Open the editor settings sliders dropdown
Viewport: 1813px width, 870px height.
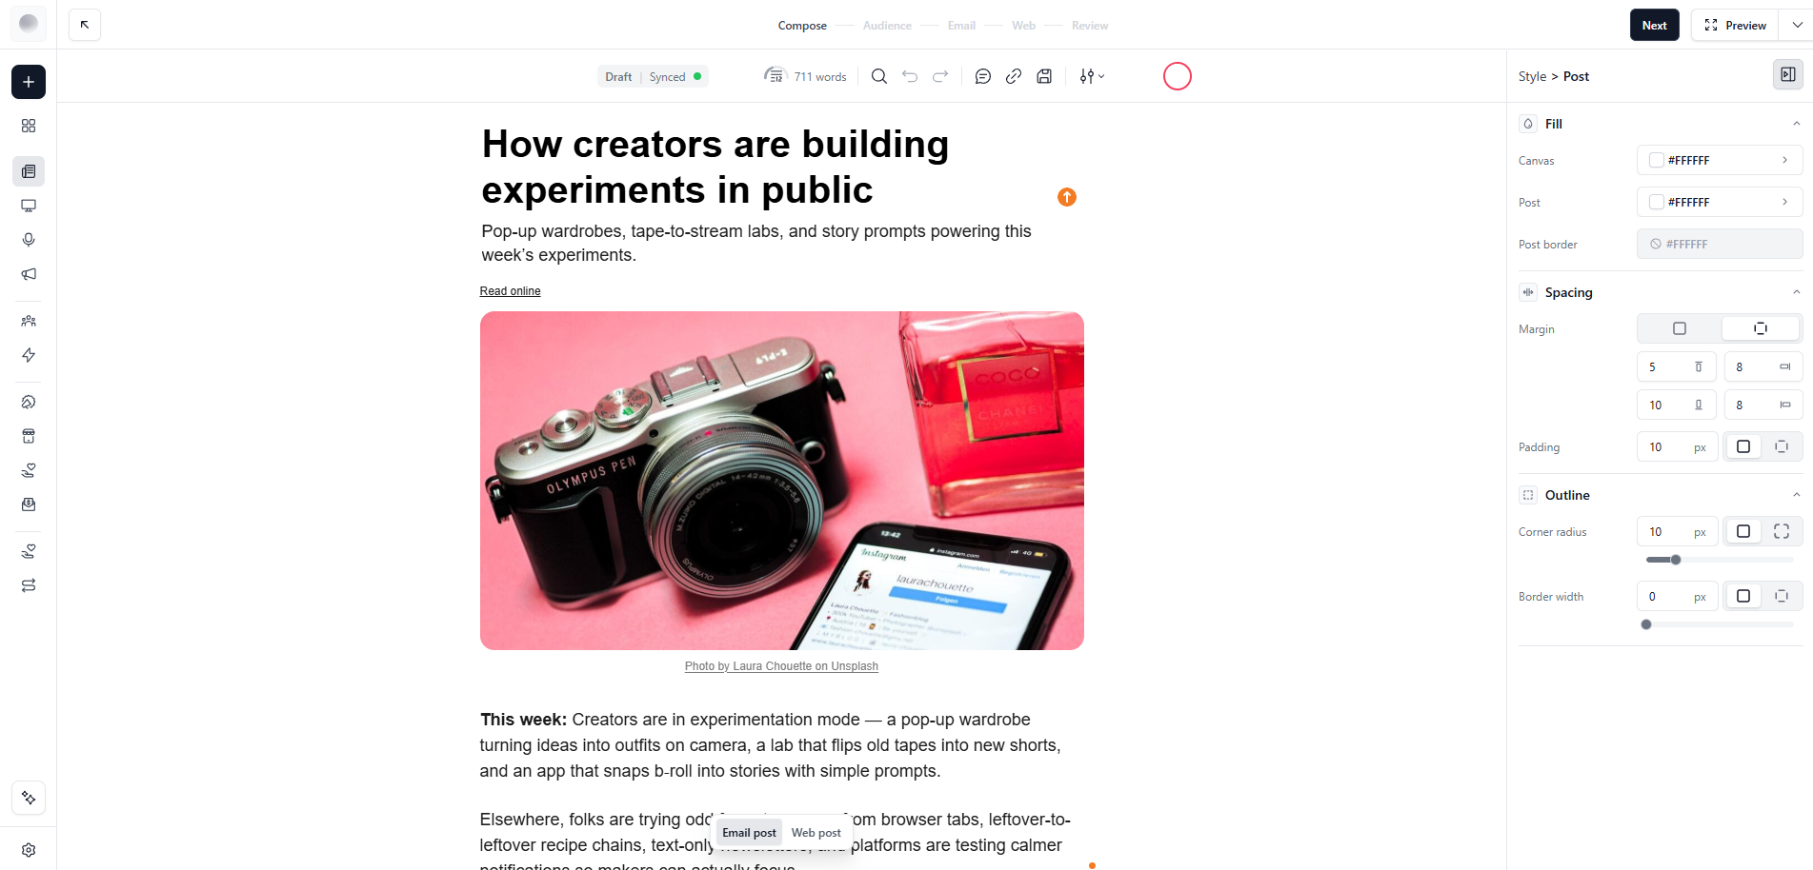pyautogui.click(x=1092, y=76)
